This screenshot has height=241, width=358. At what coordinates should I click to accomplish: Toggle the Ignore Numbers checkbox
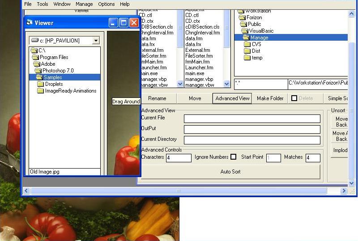pyautogui.click(x=233, y=157)
